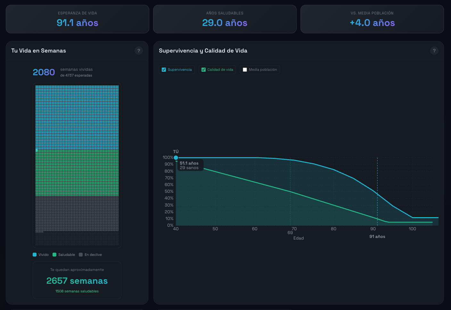The image size is (451, 310).
Task: Open help for Tu Vida en Semanas
Action: point(139,51)
